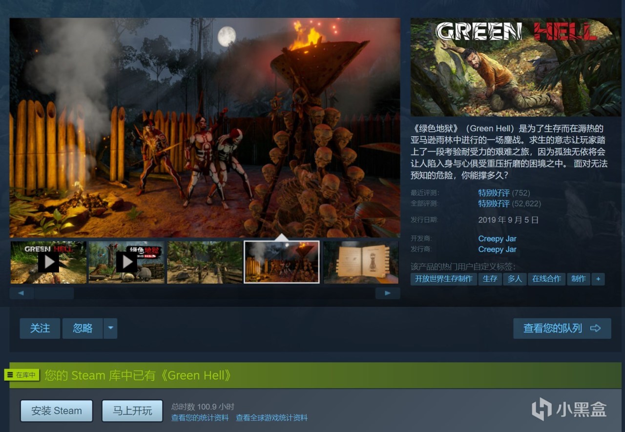Viewport: 625px width, 432px height.
Task: Select the jungle camp screenshot thumbnail
Action: point(205,262)
